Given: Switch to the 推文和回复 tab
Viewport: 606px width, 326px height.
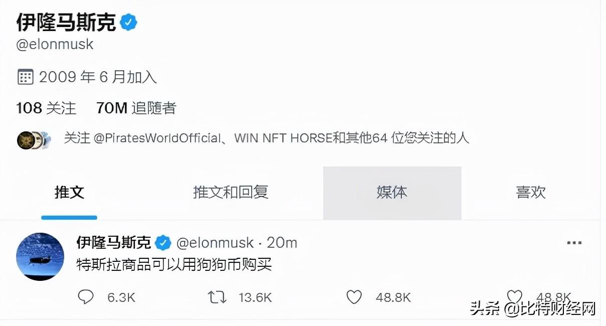Looking at the screenshot, I should pos(230,192).
